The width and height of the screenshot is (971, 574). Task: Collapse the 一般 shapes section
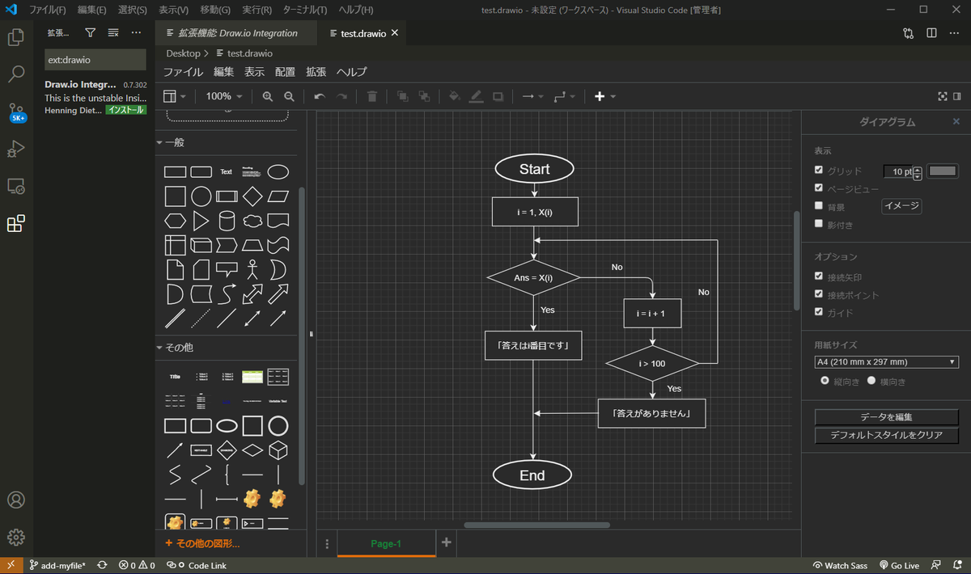171,142
